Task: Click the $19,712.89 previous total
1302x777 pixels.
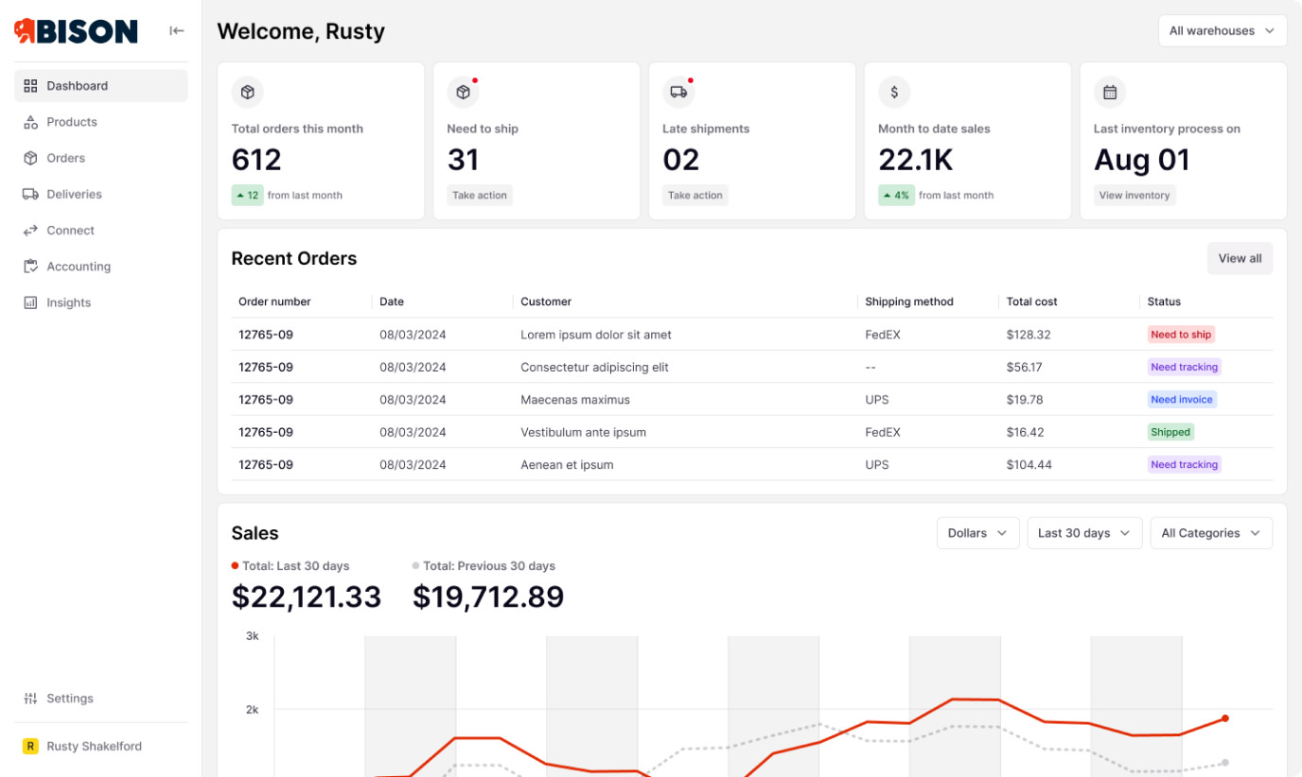Action: [x=488, y=596]
